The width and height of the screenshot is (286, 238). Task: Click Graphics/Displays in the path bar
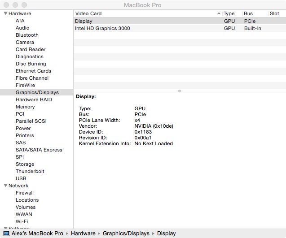point(126,234)
